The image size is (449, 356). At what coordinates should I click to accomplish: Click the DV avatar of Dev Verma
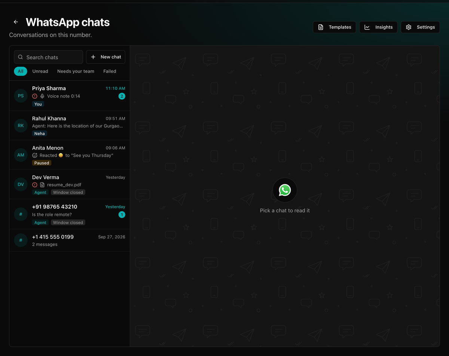21,184
